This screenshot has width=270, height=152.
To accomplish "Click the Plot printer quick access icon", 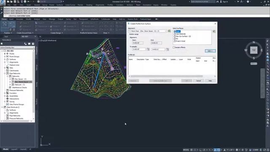I will pos(25,2).
